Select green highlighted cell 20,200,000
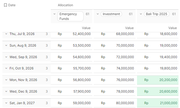180x108 pixels. (x=158, y=80)
